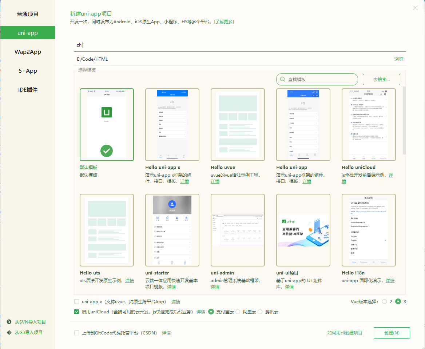Check 上传到GitCode代码托管平台 checkbox
This screenshot has width=425, height=349.
77,333
